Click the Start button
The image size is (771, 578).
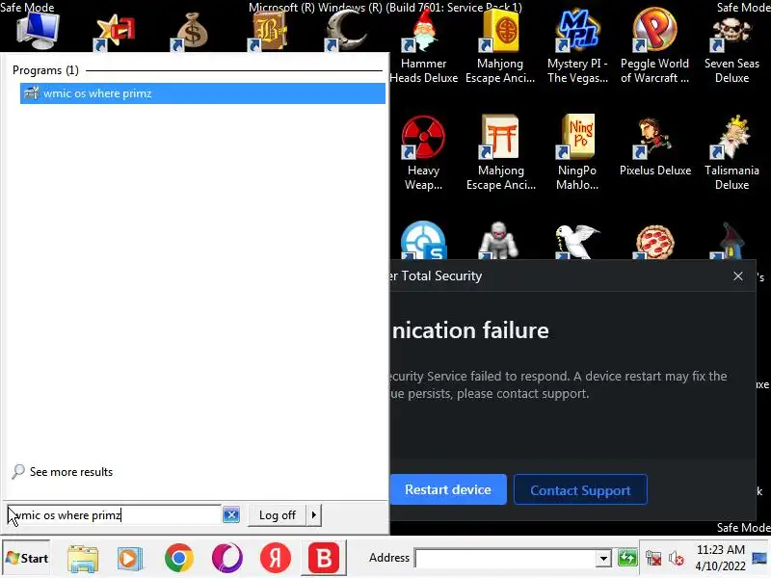coord(27,558)
